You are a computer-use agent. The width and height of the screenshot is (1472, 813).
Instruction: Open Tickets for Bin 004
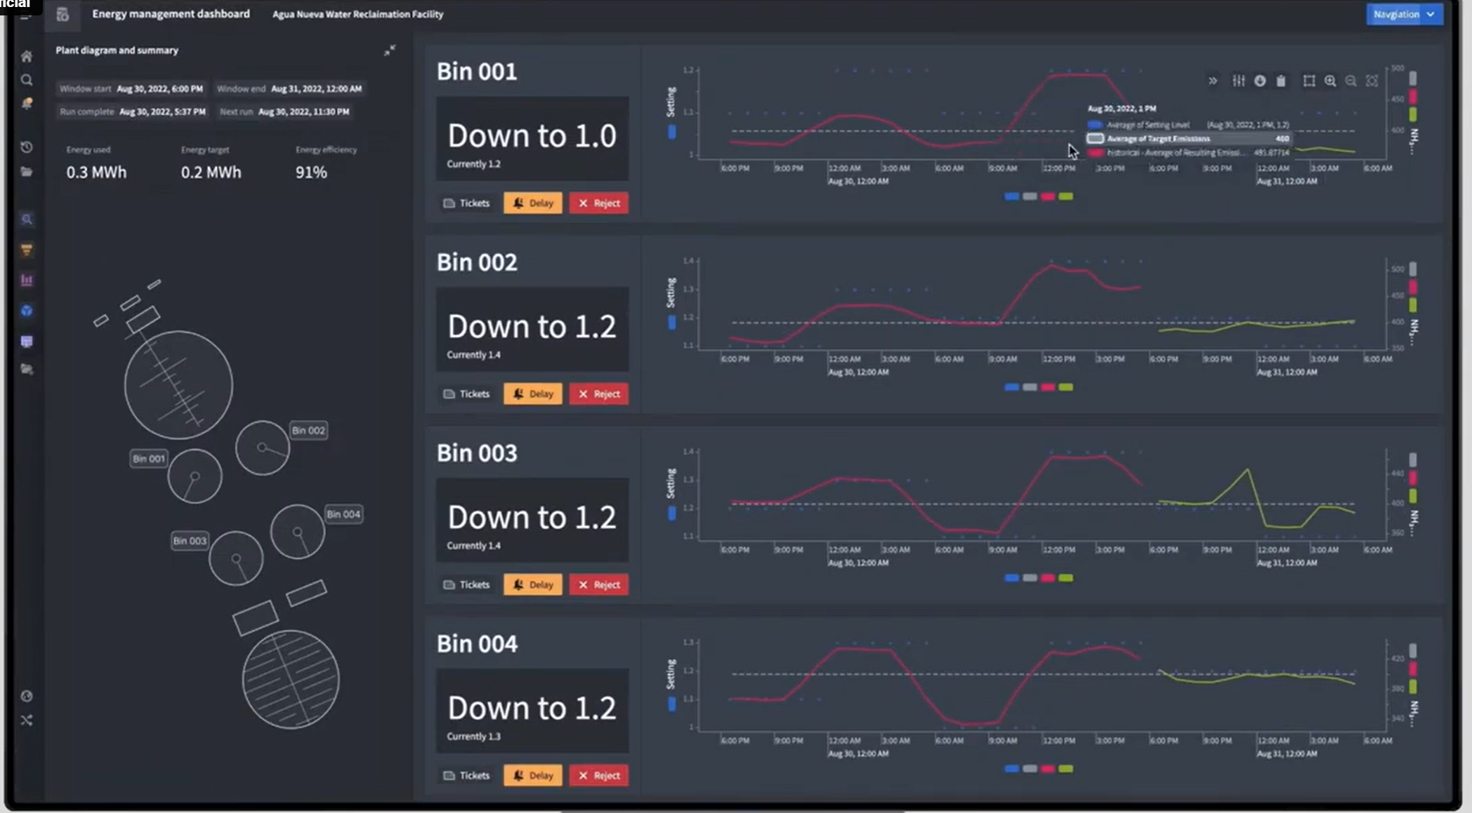pos(466,776)
